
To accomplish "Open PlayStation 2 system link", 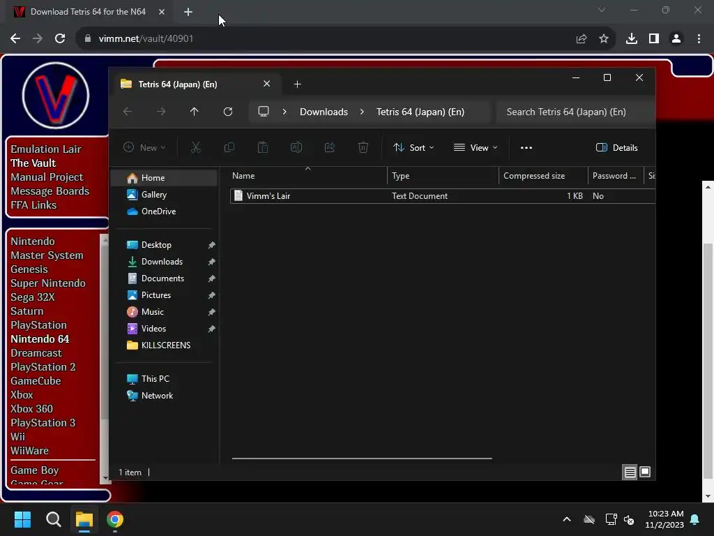I will click(x=43, y=367).
